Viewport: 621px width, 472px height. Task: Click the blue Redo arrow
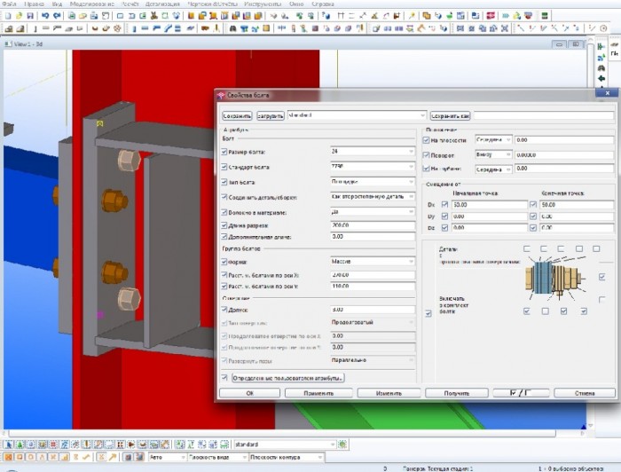[x=57, y=16]
